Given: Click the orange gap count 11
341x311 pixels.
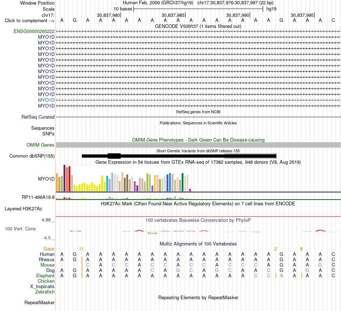Looking at the screenshot, I should (81, 249).
